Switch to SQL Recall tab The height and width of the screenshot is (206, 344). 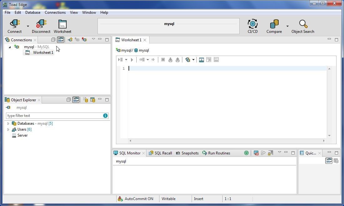pyautogui.click(x=160, y=153)
